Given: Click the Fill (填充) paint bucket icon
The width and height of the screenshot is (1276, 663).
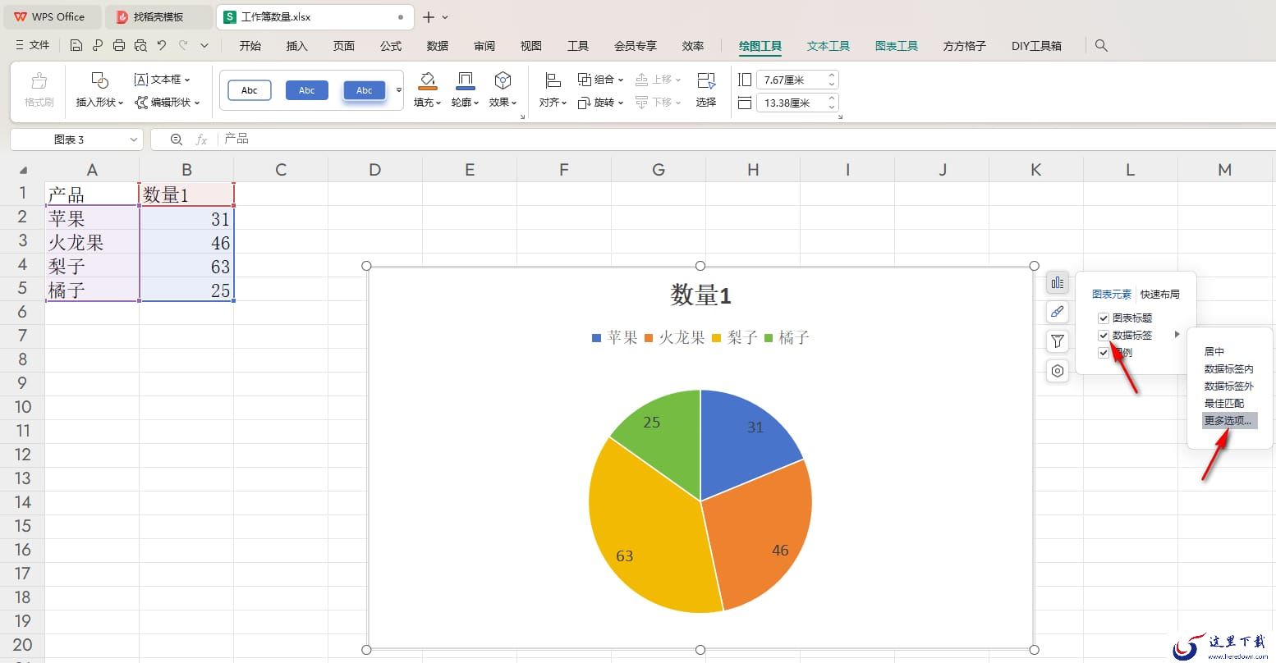Looking at the screenshot, I should click(427, 80).
